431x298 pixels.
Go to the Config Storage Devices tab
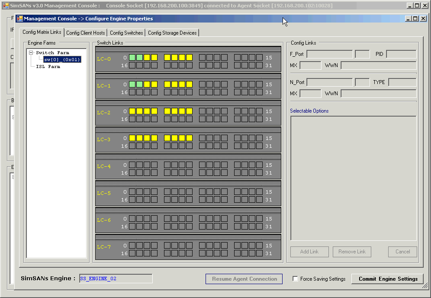[172, 33]
